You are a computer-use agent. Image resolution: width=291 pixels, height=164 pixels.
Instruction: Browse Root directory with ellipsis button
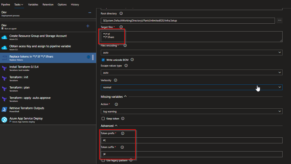pos(280,20)
